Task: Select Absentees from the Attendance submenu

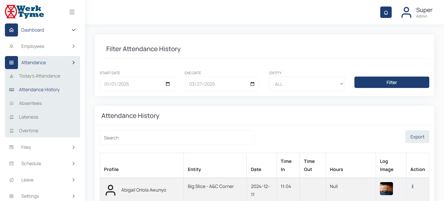Action: pyautogui.click(x=30, y=103)
